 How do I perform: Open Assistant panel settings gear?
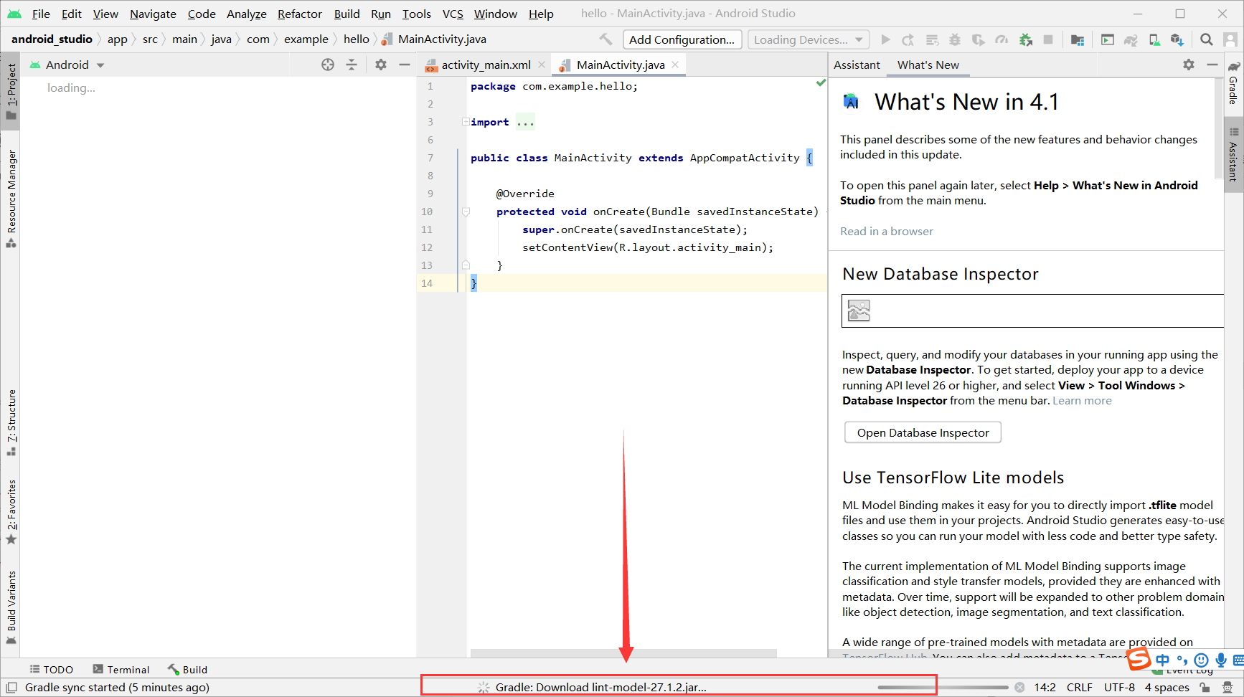tap(1189, 65)
